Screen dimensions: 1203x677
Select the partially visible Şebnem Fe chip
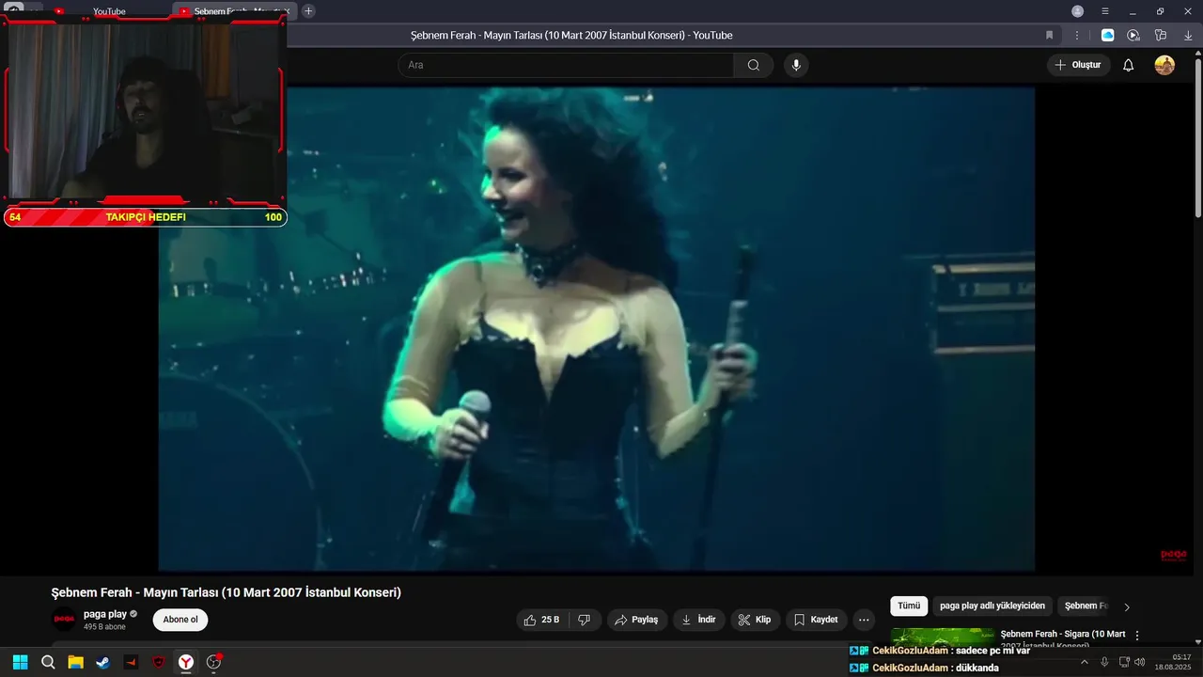click(x=1086, y=606)
